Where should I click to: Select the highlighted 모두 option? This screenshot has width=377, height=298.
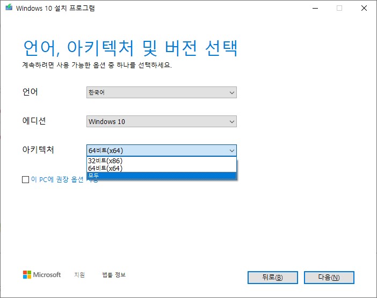(x=161, y=176)
